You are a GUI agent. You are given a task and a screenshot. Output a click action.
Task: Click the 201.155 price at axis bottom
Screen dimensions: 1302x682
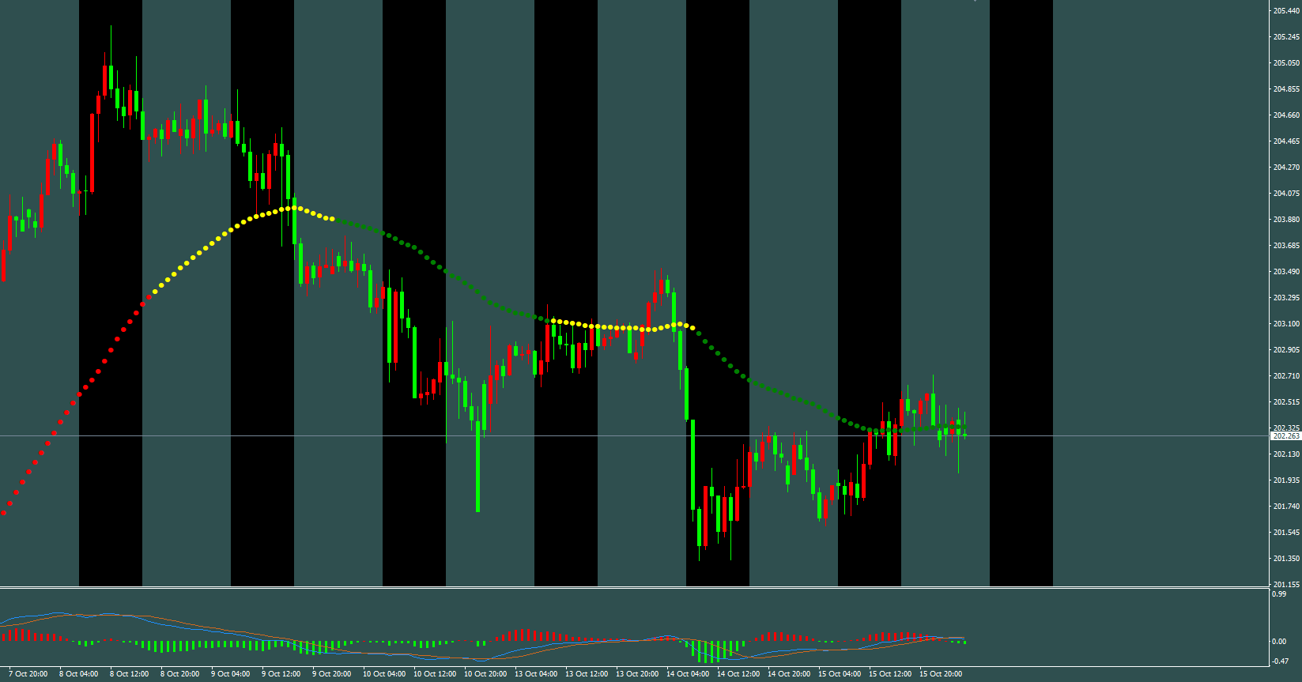click(1285, 585)
